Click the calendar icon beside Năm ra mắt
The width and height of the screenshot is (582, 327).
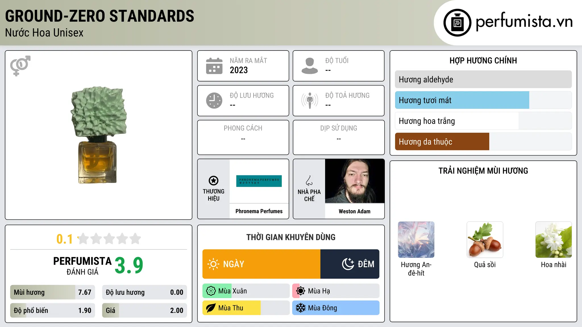pos(214,66)
